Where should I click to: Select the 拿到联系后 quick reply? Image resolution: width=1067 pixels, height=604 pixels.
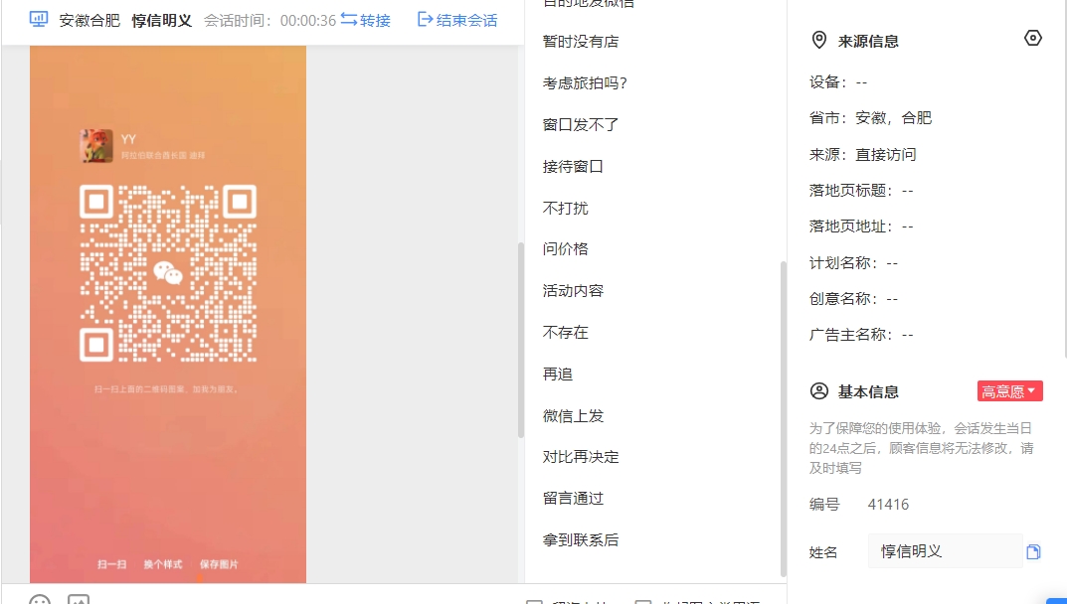pos(581,539)
